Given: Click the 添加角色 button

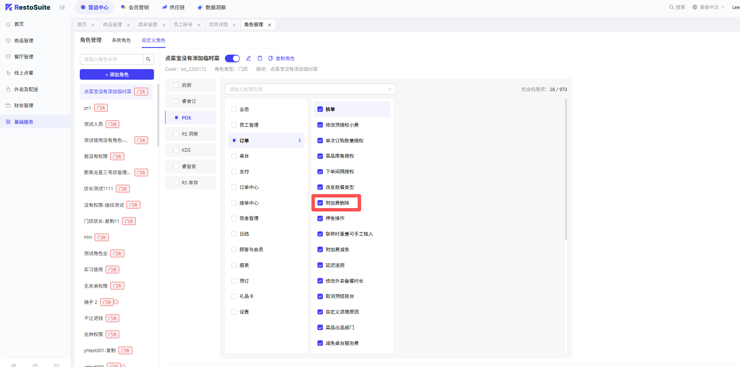Looking at the screenshot, I should tap(117, 75).
